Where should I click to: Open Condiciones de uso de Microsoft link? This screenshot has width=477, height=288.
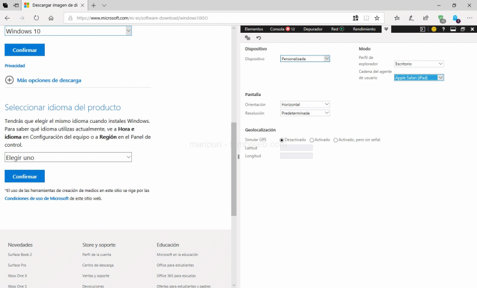[x=36, y=199]
